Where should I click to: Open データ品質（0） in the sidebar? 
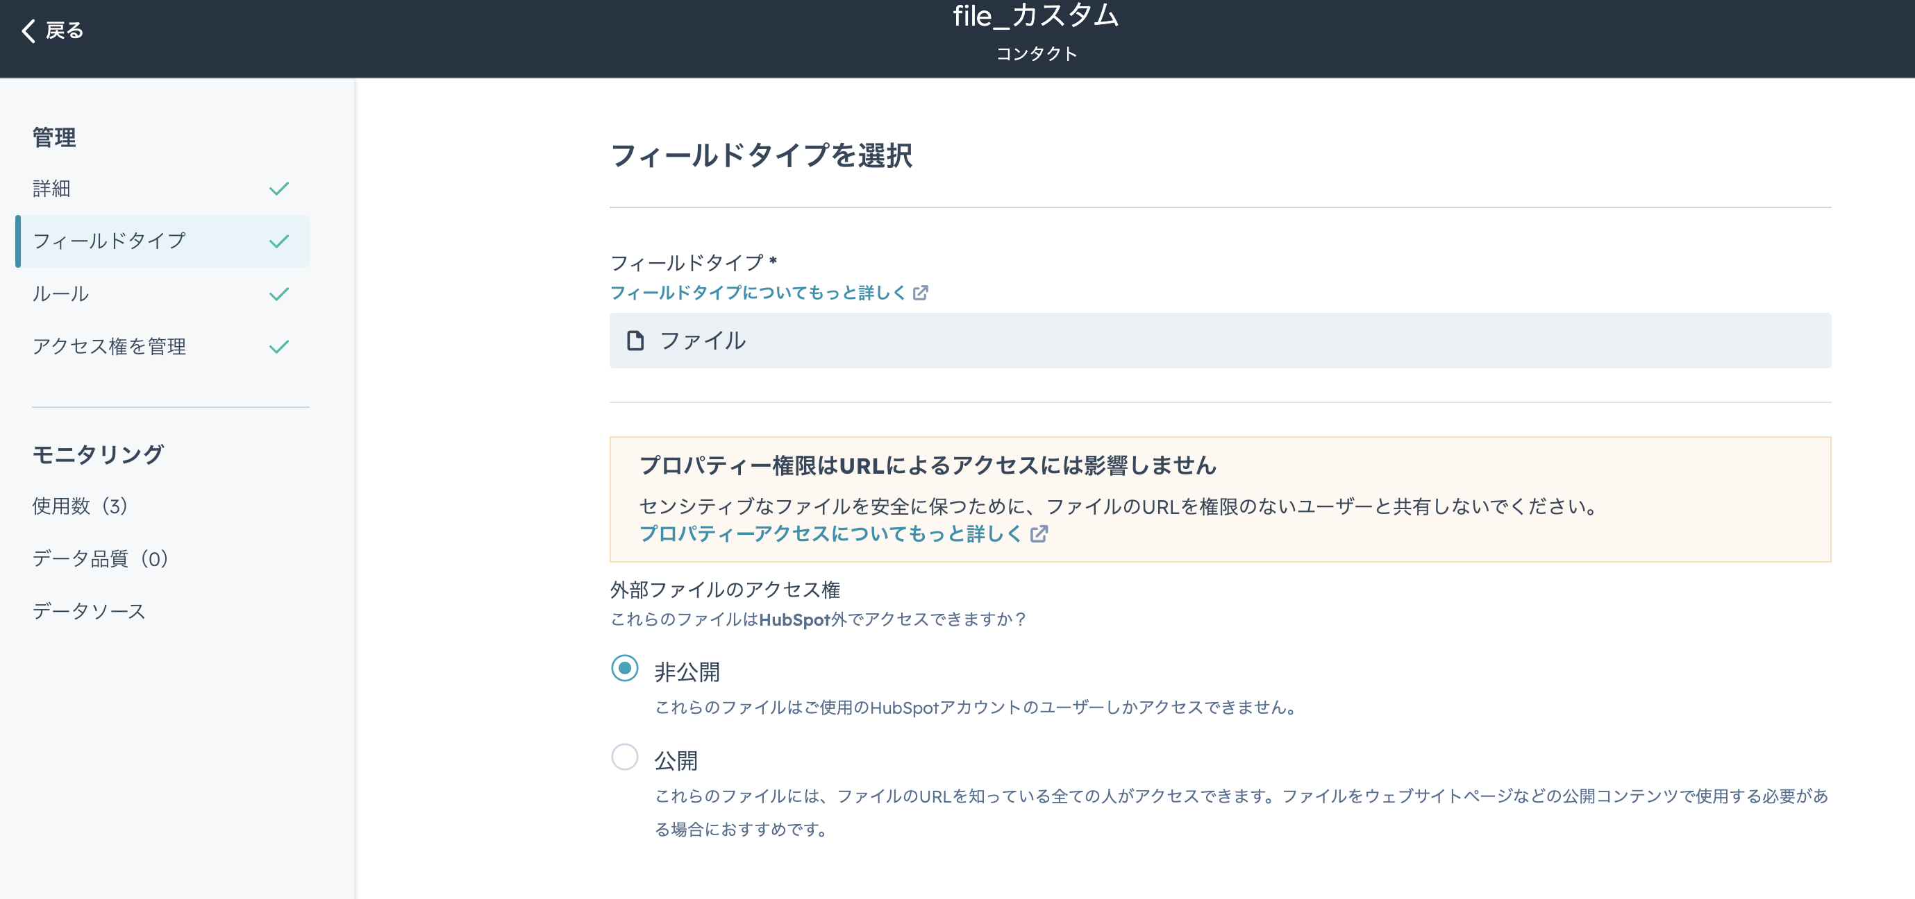point(101,558)
